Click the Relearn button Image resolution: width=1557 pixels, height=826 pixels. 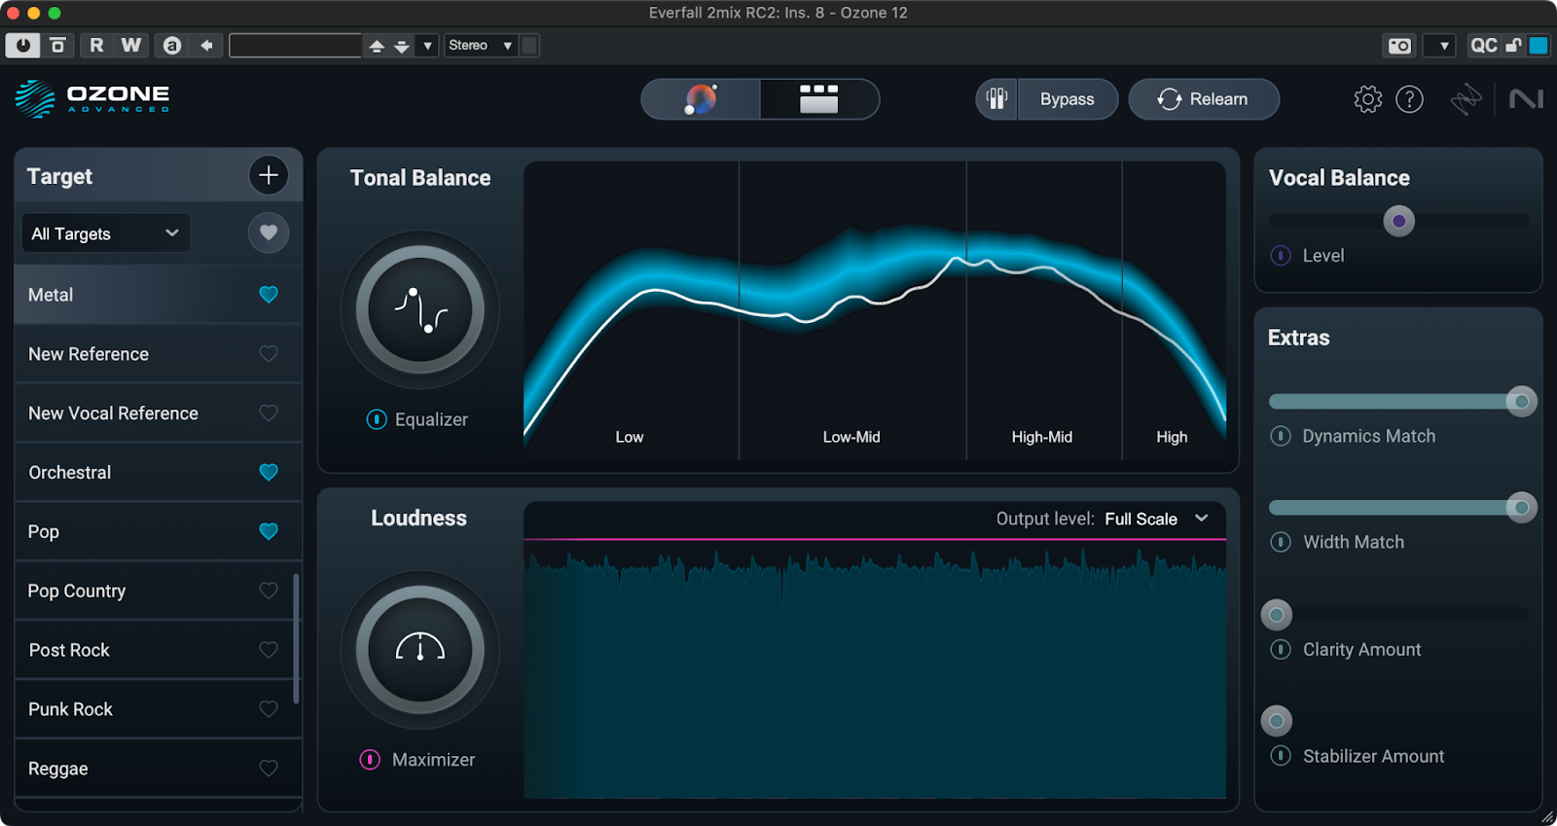click(x=1204, y=99)
